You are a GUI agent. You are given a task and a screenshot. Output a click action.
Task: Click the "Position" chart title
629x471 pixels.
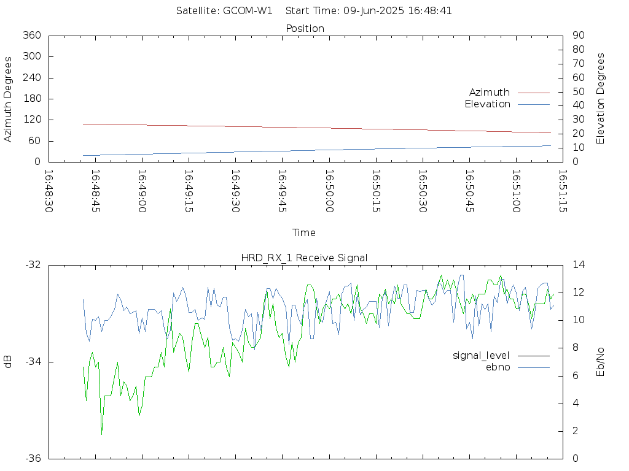pyautogui.click(x=305, y=28)
